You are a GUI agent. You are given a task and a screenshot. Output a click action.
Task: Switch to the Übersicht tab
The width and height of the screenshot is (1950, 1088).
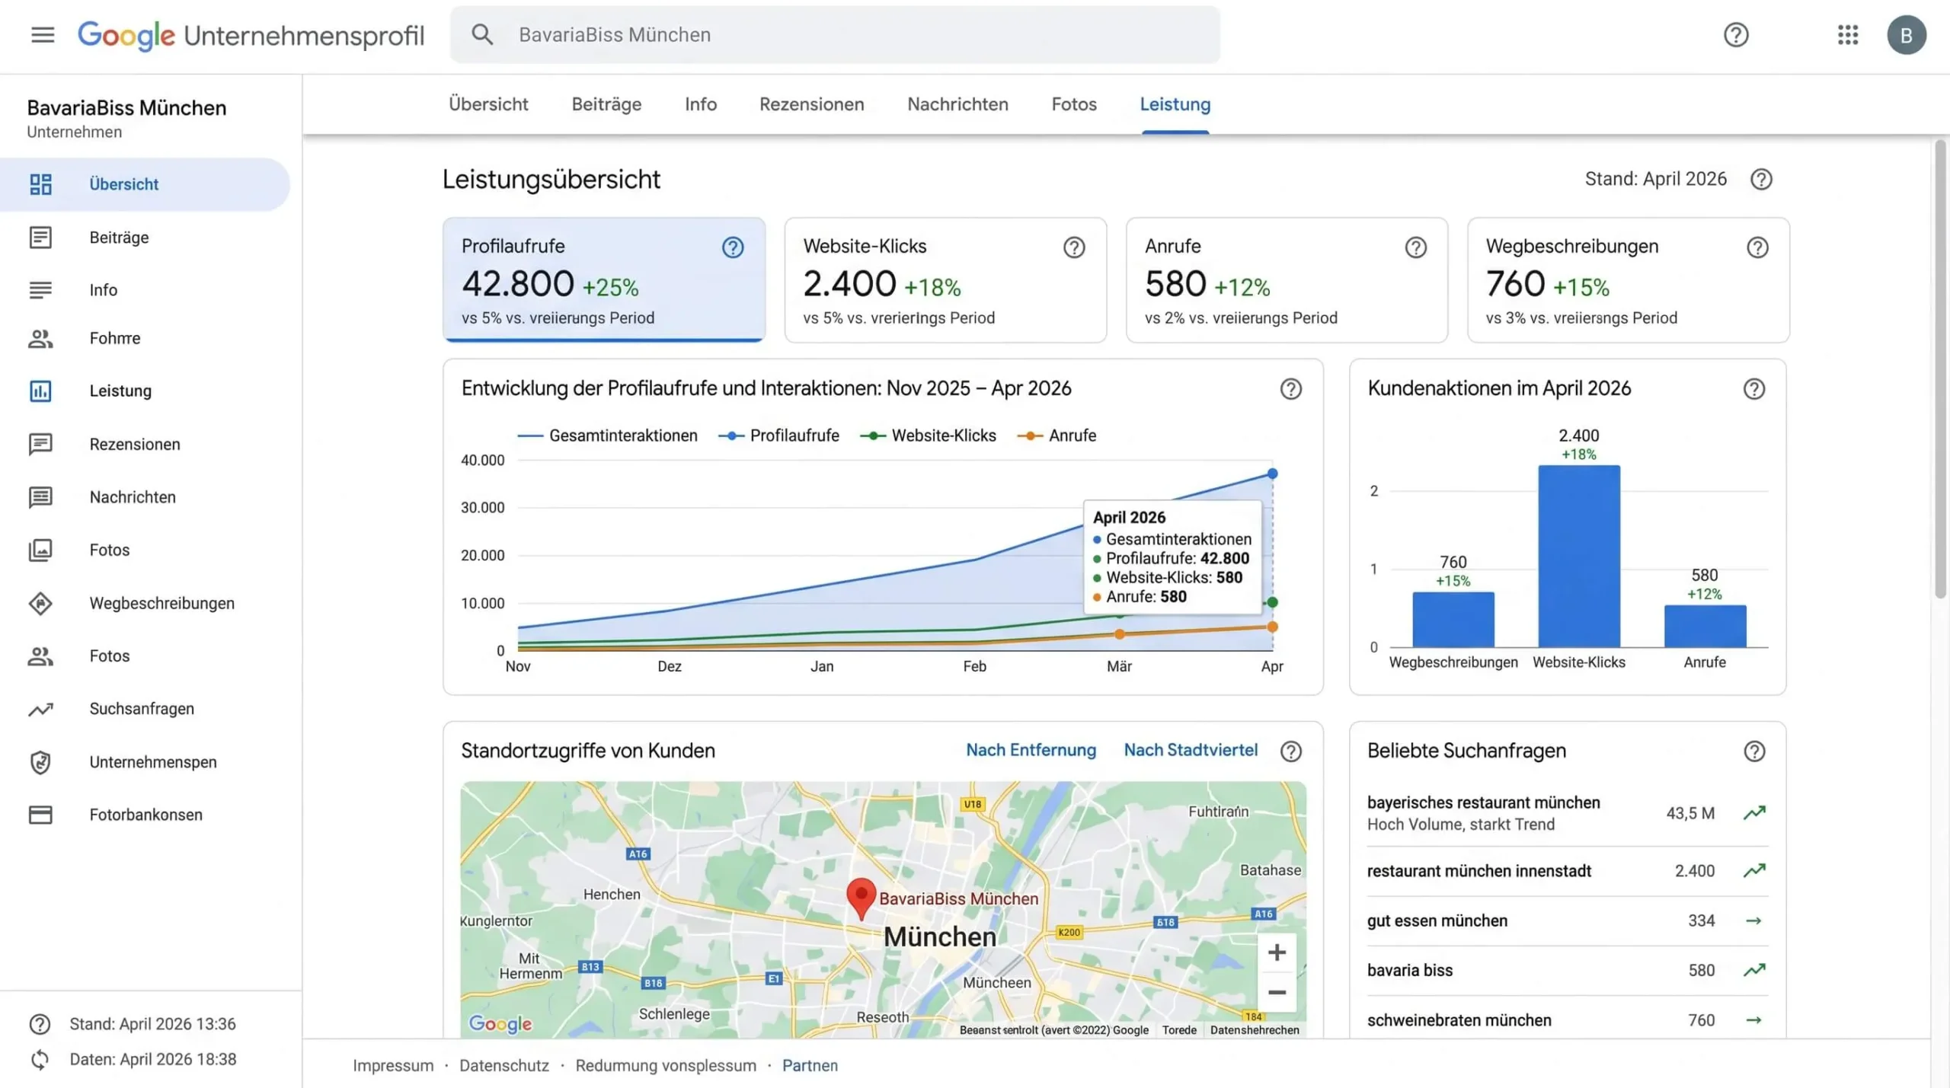(488, 104)
